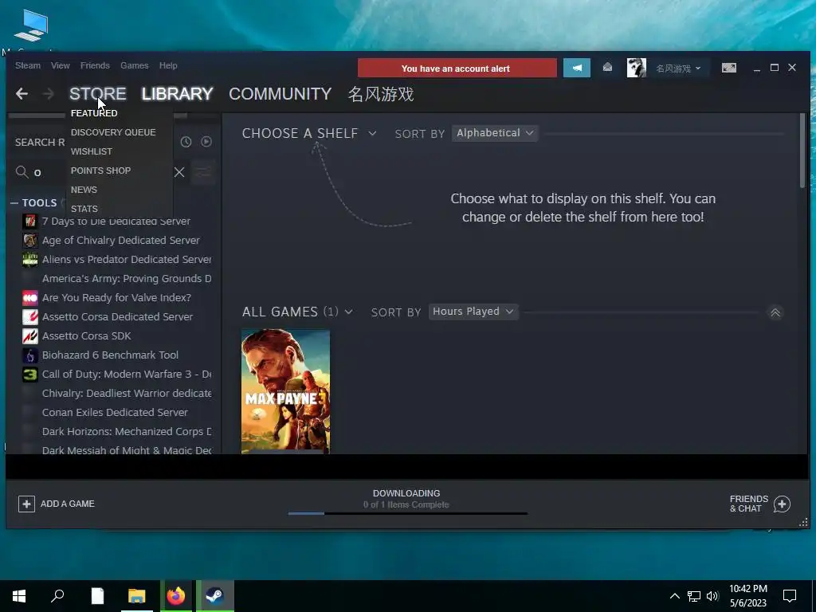Open the announcements megaphone icon
816x612 pixels.
tap(577, 69)
